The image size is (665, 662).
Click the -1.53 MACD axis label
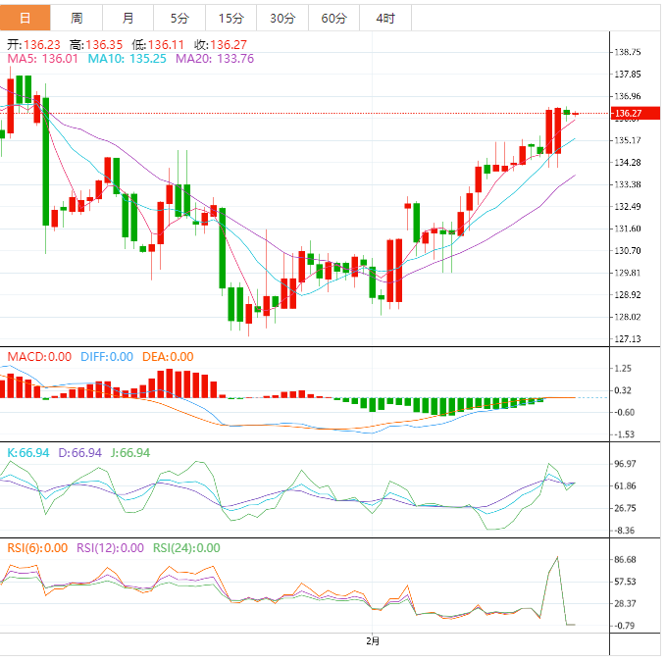[x=625, y=434]
